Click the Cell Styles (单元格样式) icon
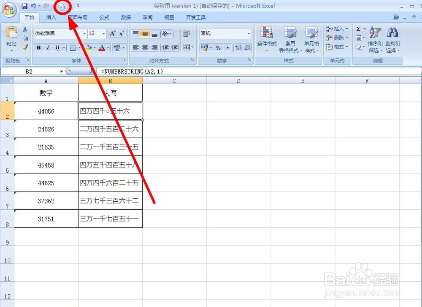The width and height of the screenshot is (422, 307). tap(312, 38)
